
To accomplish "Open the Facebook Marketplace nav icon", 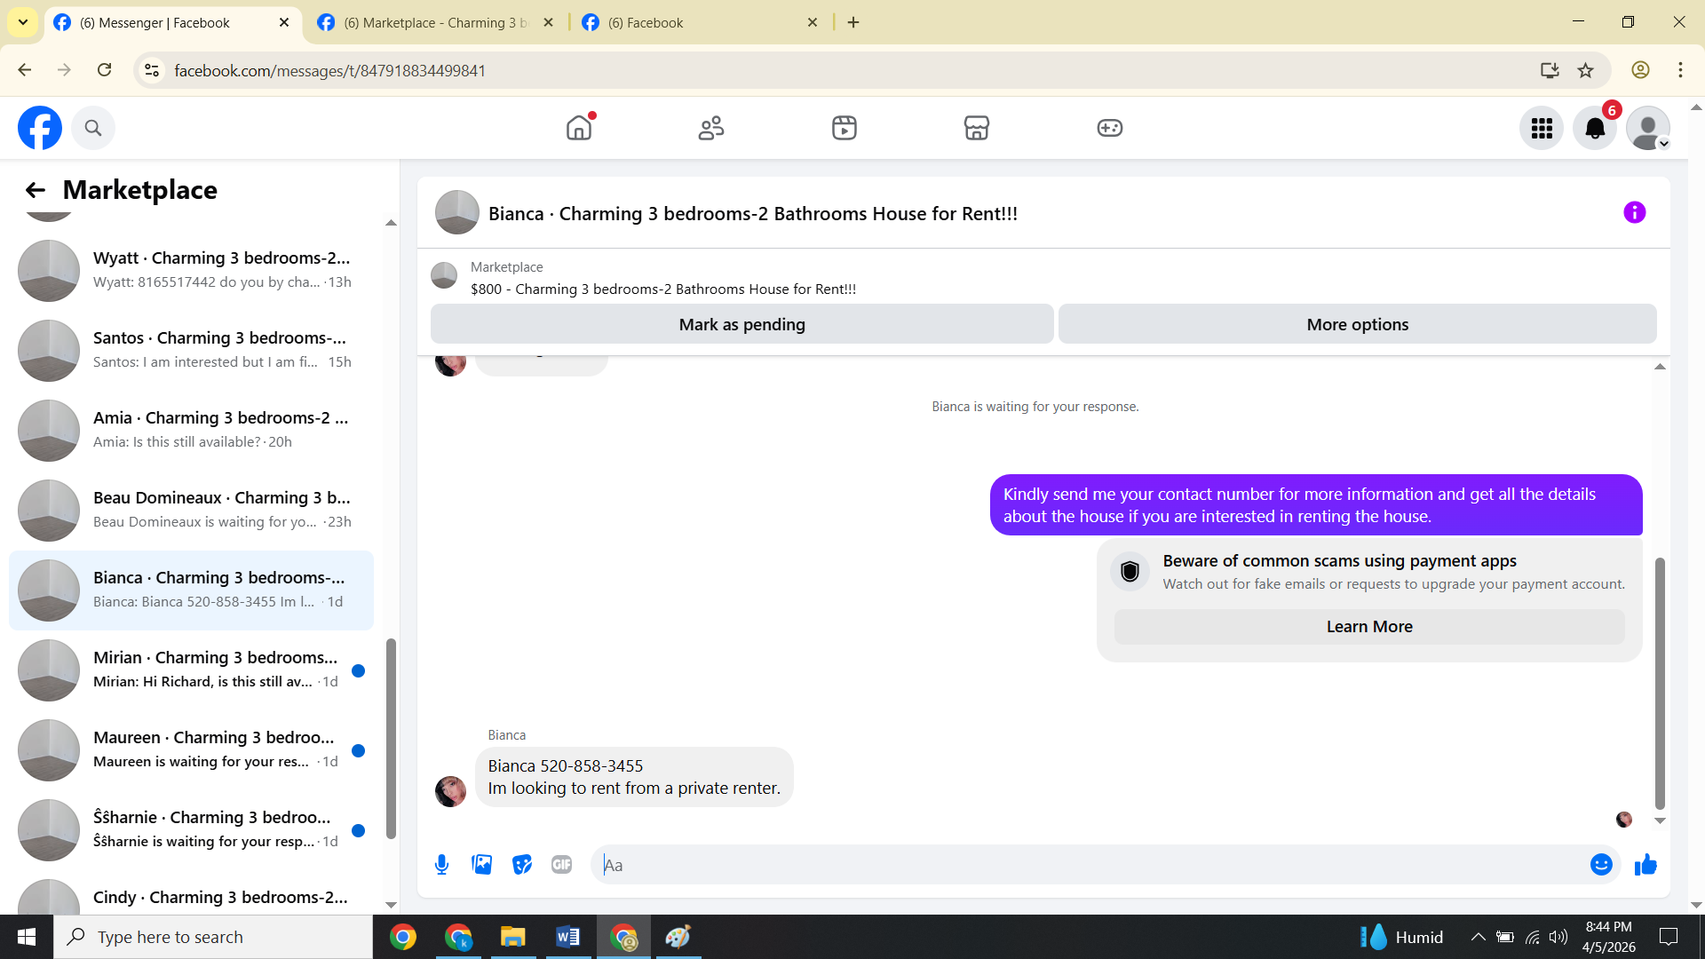I will [976, 128].
